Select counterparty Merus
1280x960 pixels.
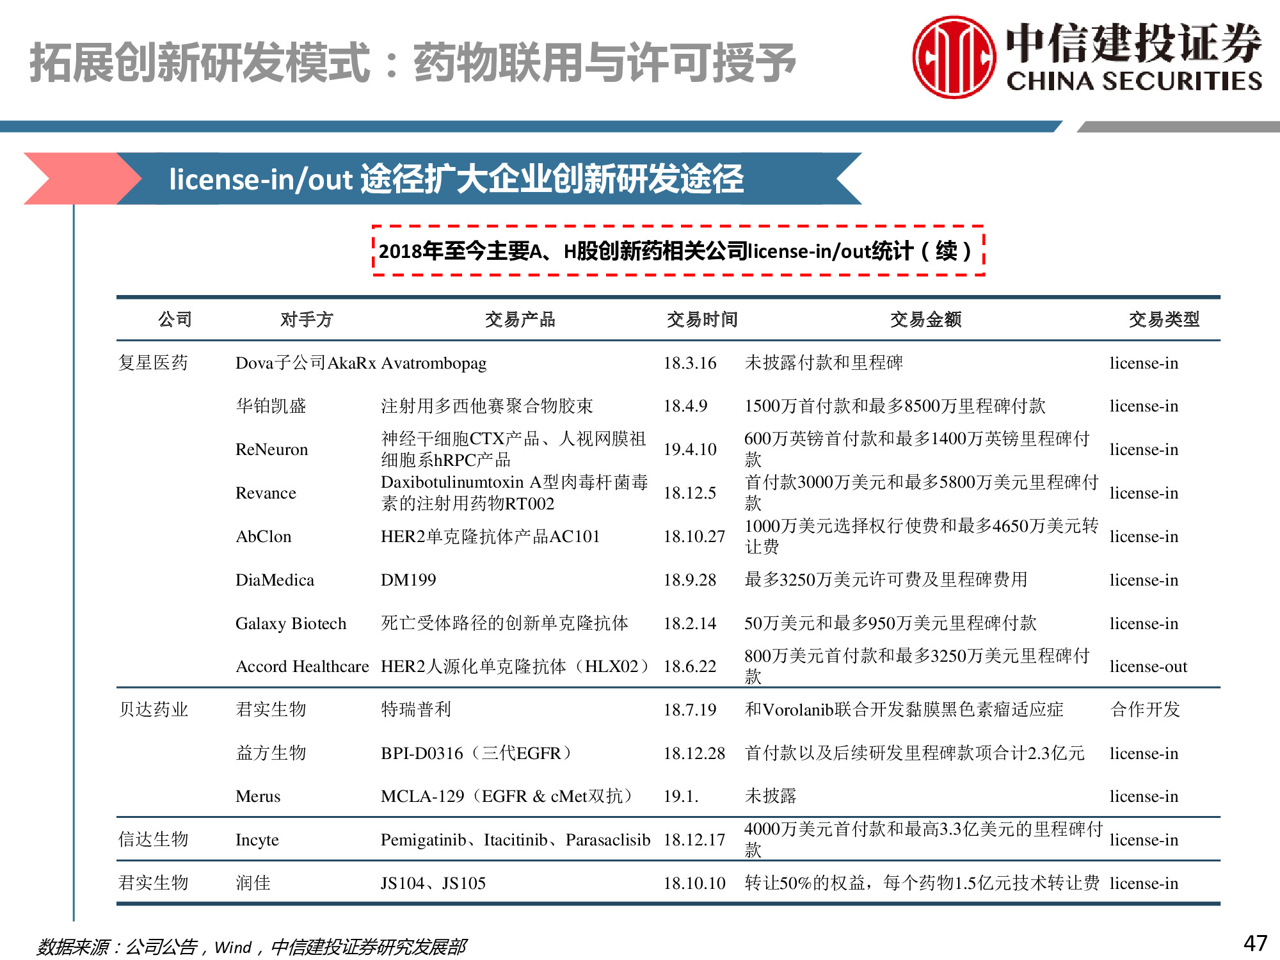[x=258, y=796]
